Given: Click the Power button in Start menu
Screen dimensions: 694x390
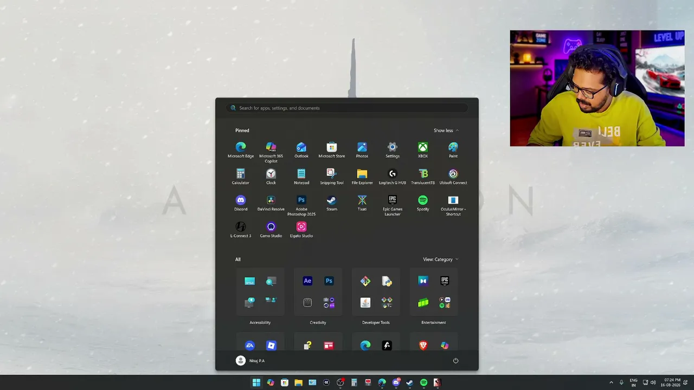Looking at the screenshot, I should [455, 361].
